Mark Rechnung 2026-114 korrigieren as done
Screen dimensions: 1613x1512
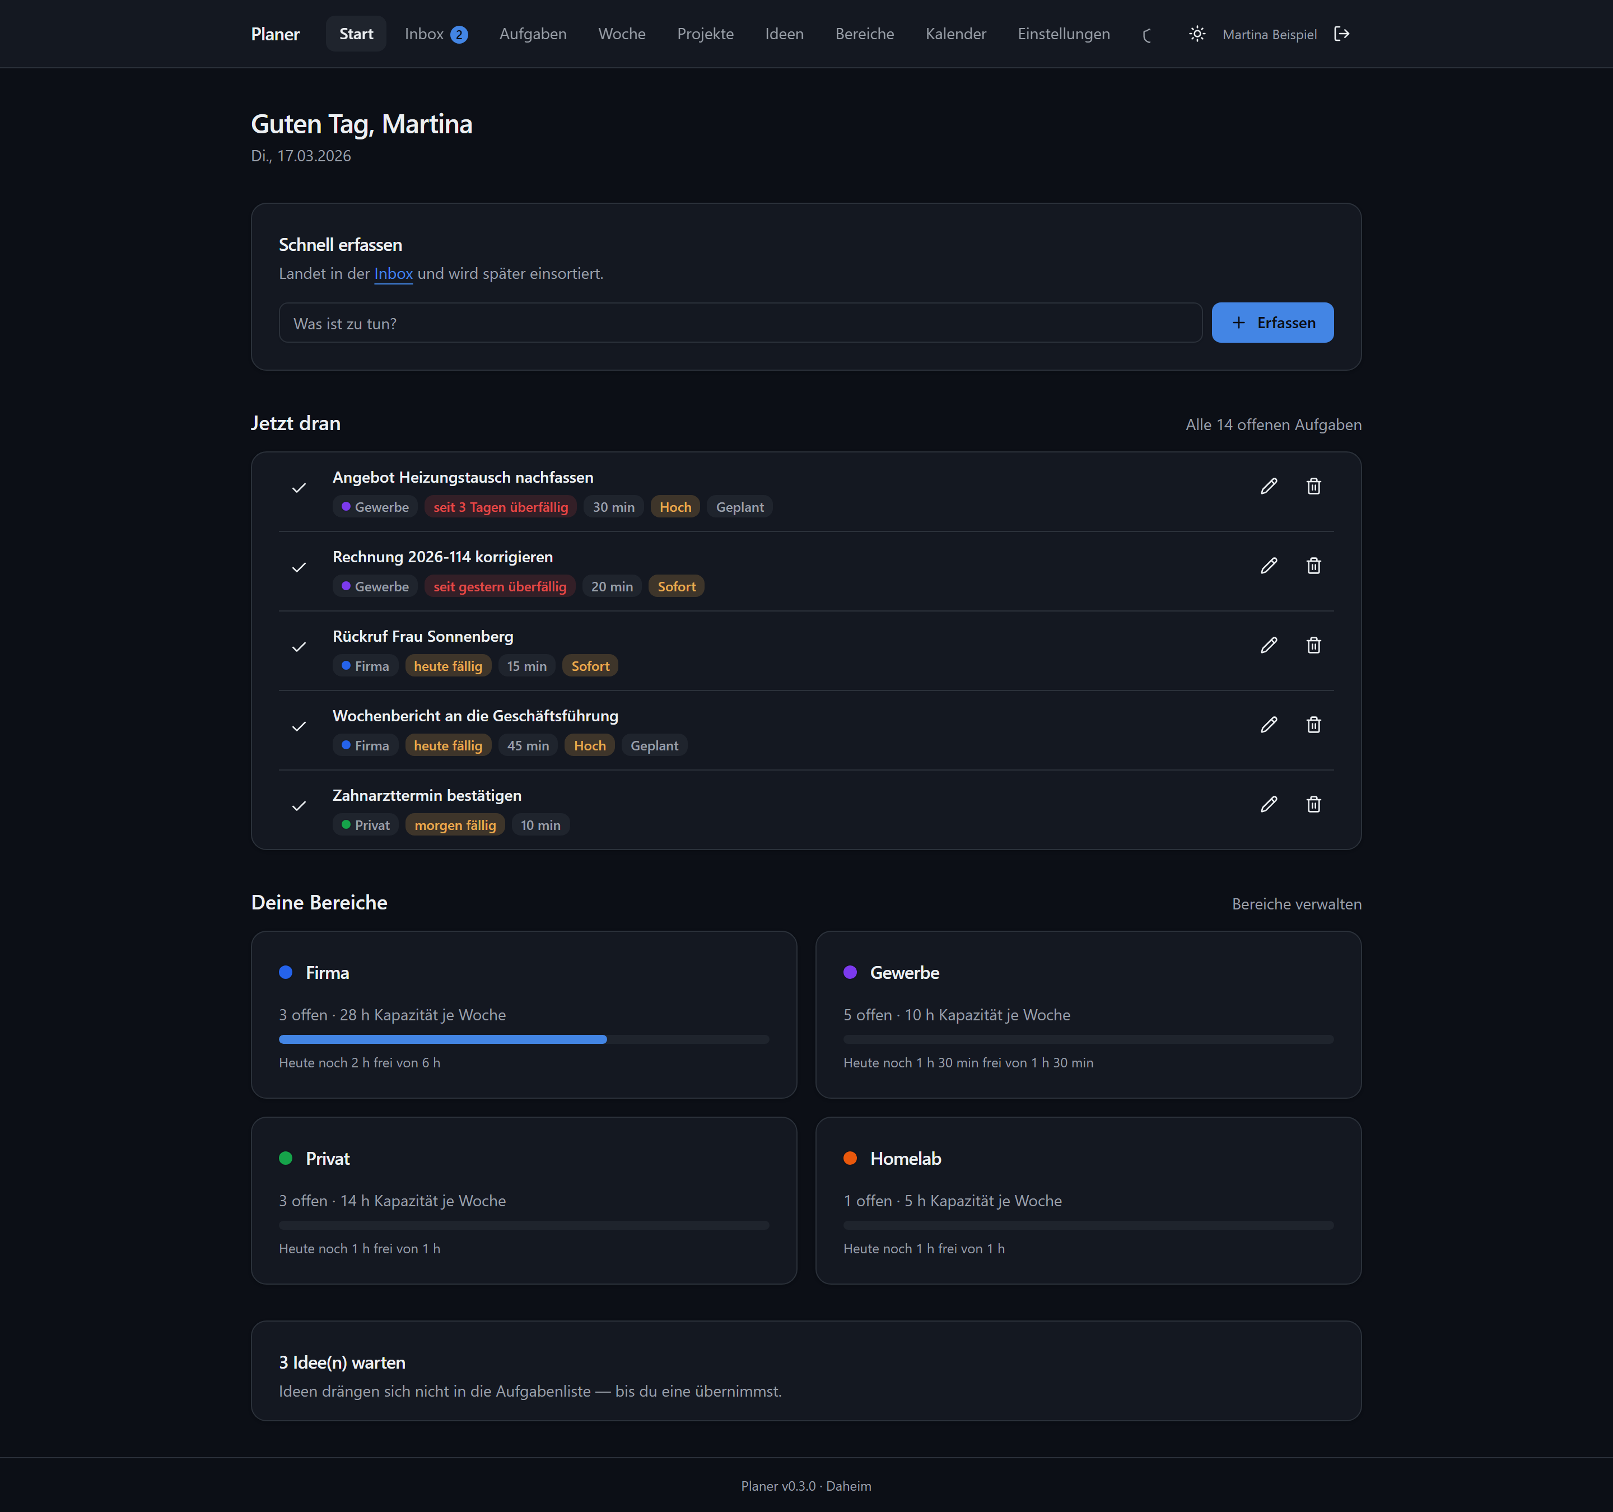point(299,567)
